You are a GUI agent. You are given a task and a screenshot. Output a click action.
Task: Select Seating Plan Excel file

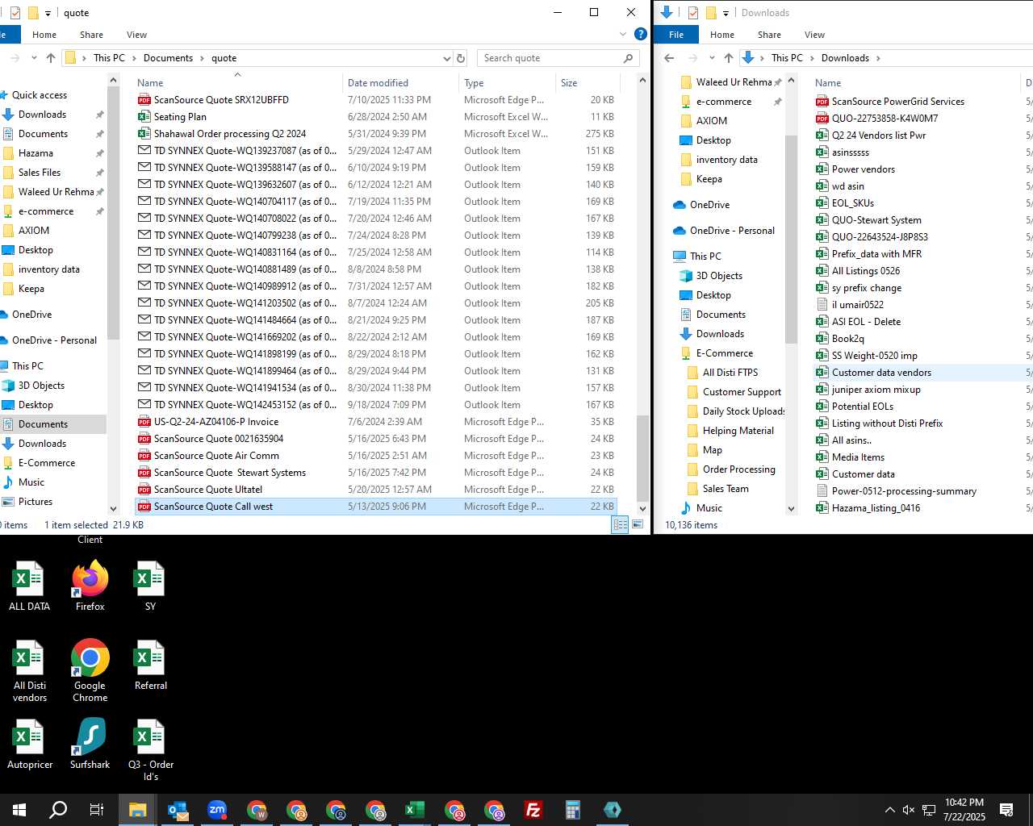pos(376,117)
